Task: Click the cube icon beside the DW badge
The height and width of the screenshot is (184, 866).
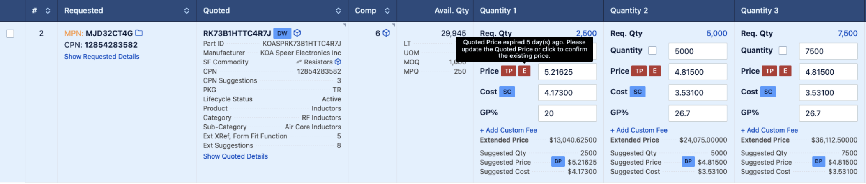Action: tap(297, 33)
